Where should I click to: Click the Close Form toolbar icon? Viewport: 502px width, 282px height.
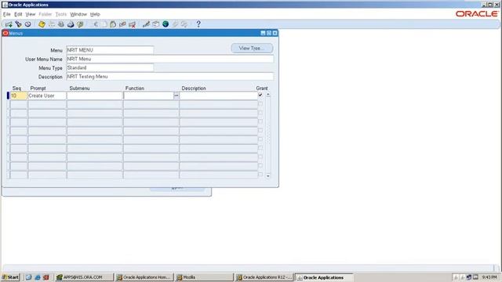click(80, 24)
